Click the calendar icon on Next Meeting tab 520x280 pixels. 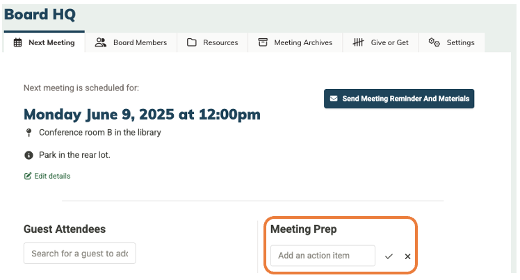[17, 42]
